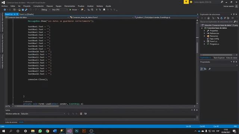The image size is (239, 134).
Task: Open the Archivo menu
Action: [4, 6]
